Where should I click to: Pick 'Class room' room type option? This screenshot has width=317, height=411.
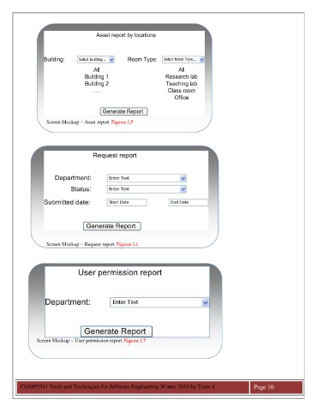(x=182, y=91)
